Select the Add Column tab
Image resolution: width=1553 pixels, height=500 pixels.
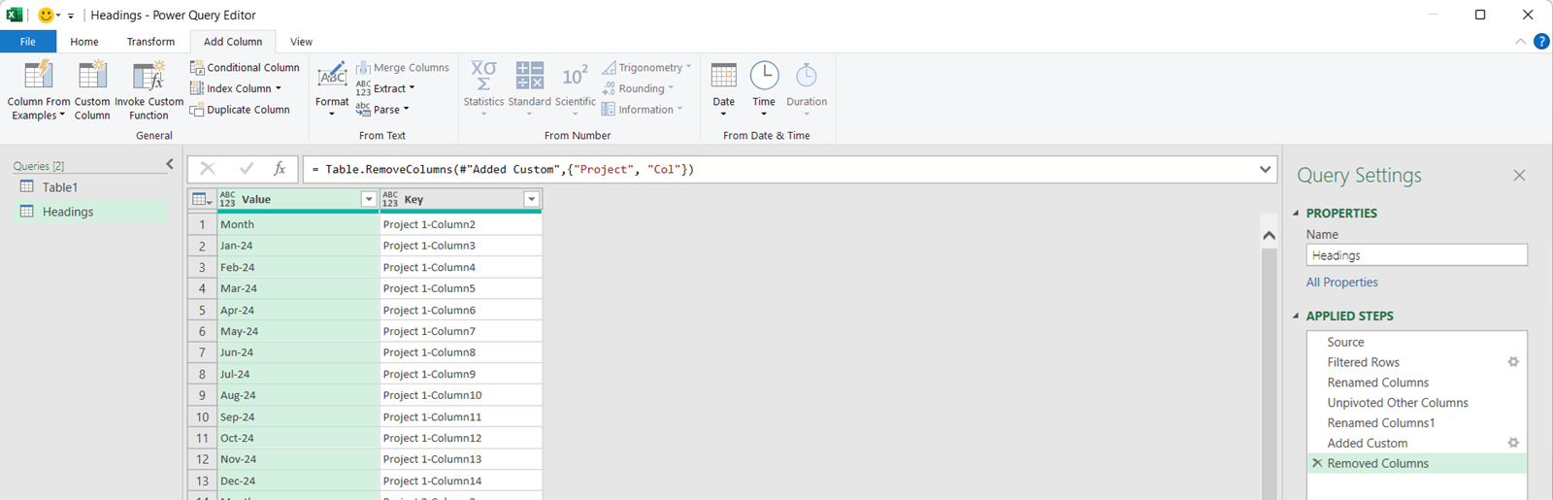click(233, 42)
